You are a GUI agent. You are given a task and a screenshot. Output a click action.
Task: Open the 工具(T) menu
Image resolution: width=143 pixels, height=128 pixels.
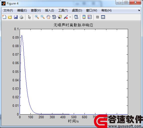(63, 10)
